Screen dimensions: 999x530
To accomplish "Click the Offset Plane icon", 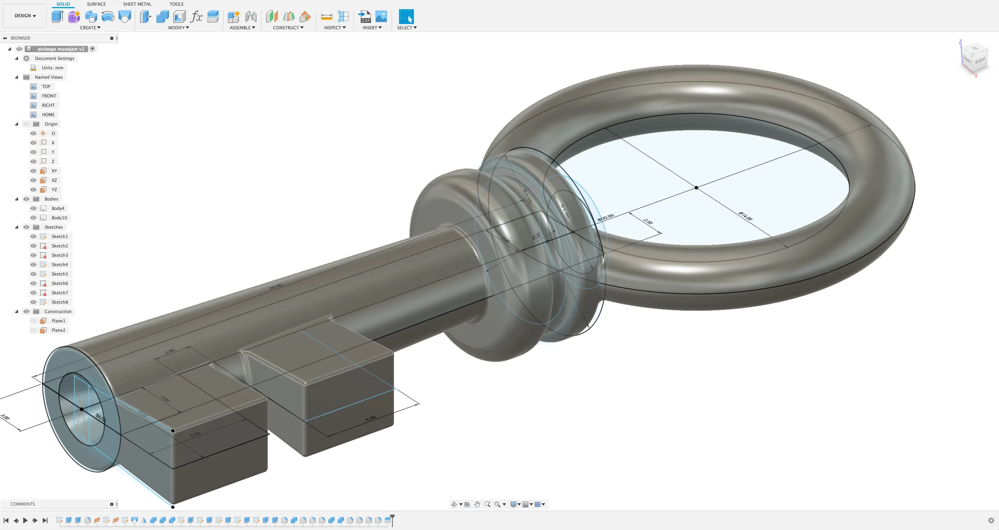I will (272, 16).
